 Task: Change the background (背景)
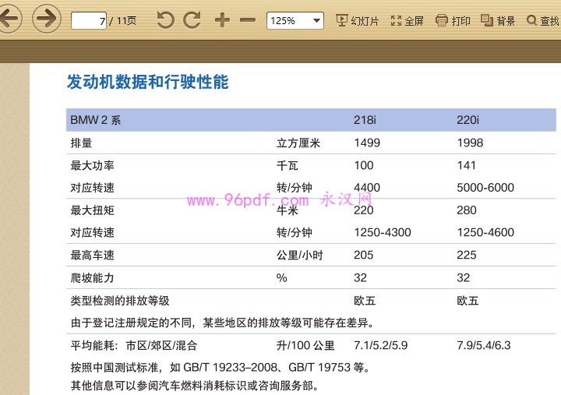point(498,21)
